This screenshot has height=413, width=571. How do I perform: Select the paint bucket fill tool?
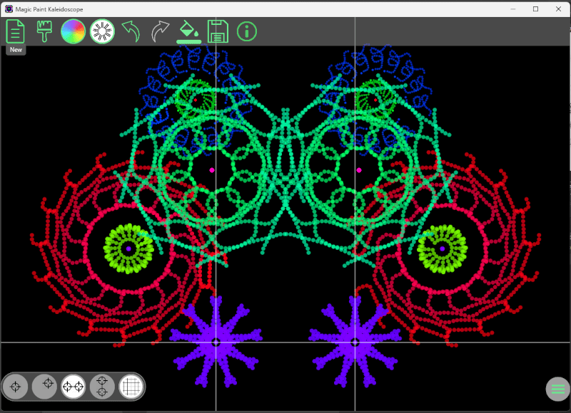click(188, 31)
